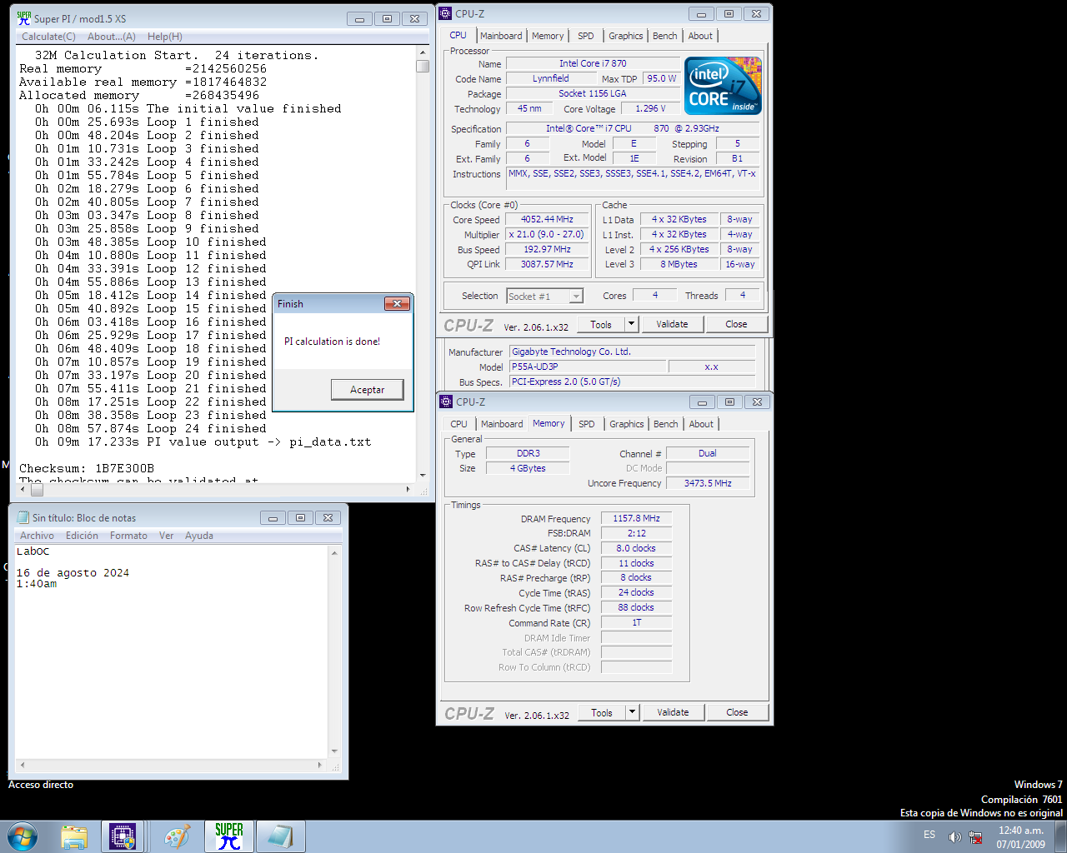Click the upper CPU-Z window title icon
This screenshot has width=1067, height=853.
446,13
